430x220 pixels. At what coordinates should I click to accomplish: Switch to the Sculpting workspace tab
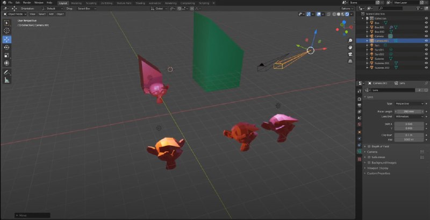tap(91, 3)
